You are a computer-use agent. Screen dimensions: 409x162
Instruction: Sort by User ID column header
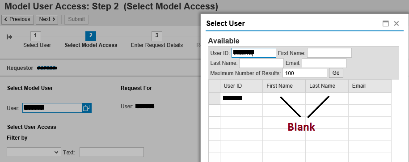point(241,86)
